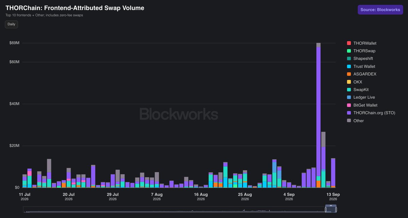
Task: Click the Top 10 frontends subtitle
Action: (44, 15)
